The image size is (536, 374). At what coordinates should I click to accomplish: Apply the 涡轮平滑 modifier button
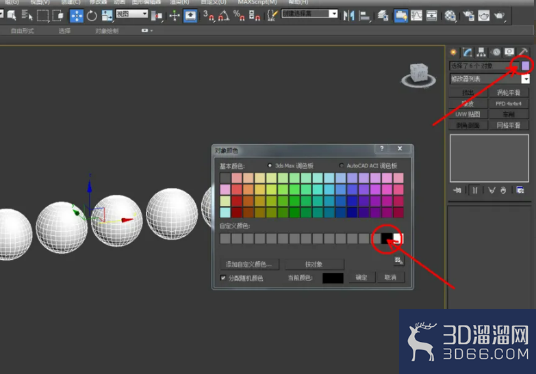pos(509,92)
